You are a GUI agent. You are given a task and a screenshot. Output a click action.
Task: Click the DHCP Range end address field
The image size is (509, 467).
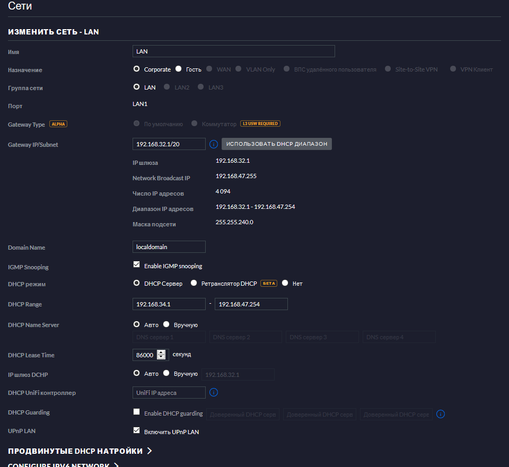click(x=251, y=304)
